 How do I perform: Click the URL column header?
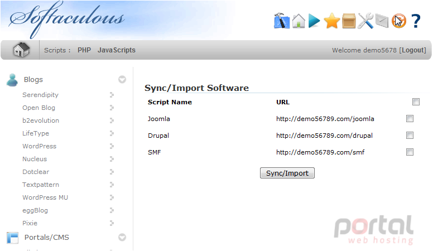tap(283, 102)
